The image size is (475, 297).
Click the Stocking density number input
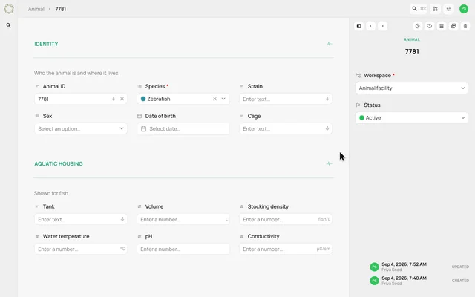pos(285,219)
